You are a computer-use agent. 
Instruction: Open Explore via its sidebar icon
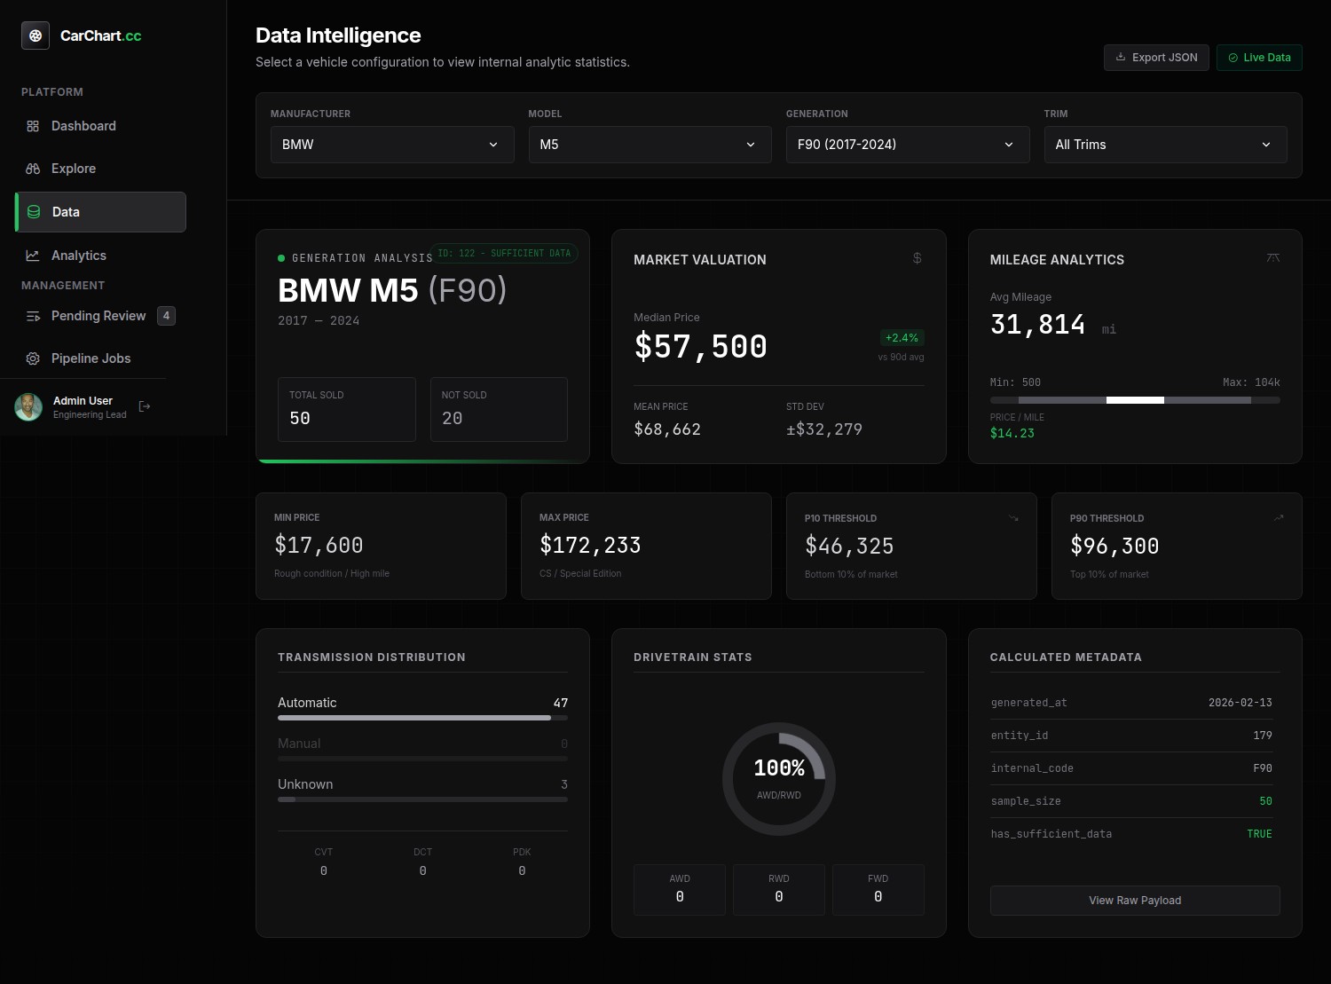point(33,169)
